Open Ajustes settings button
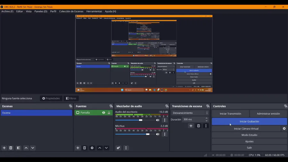This screenshot has width=288, height=162. [x=249, y=142]
